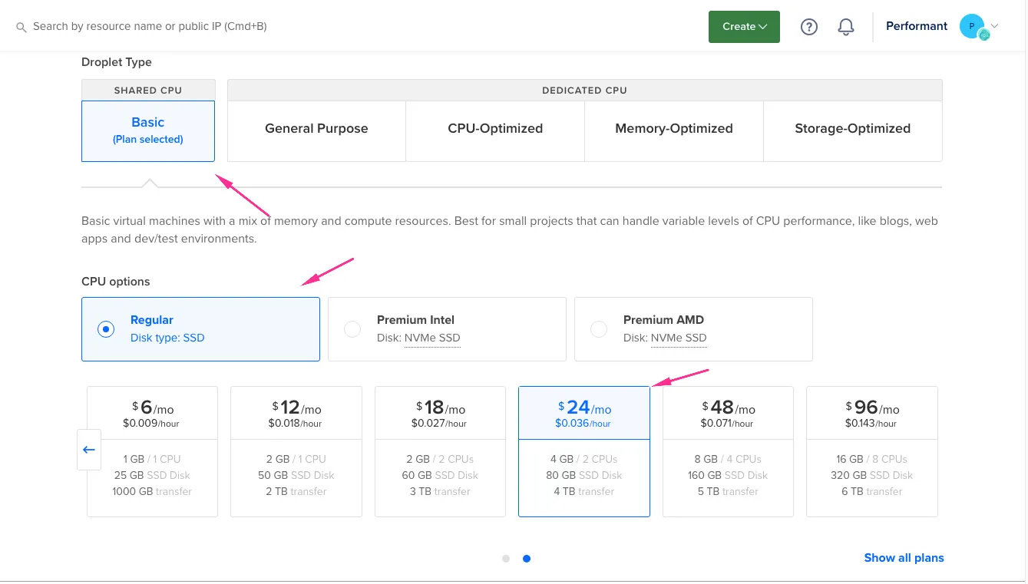Select the $96/mo plan card

pyautogui.click(x=872, y=451)
